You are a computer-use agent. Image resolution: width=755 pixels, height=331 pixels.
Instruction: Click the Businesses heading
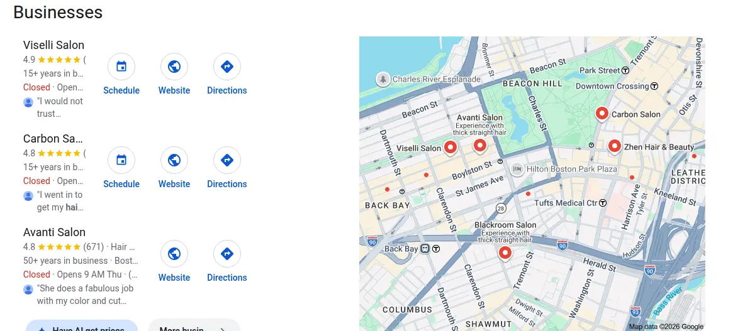58,12
